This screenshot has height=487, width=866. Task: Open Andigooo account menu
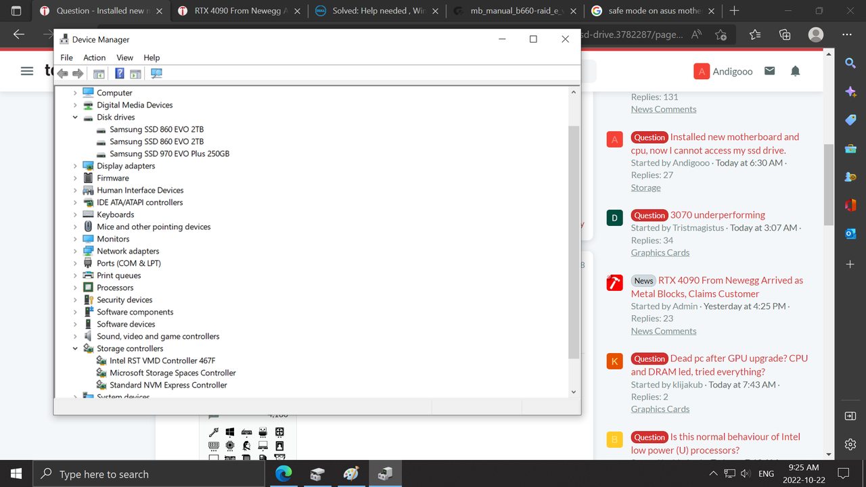point(723,71)
